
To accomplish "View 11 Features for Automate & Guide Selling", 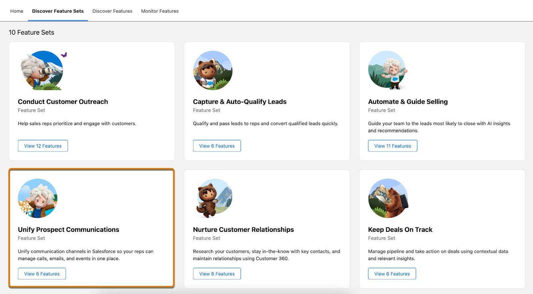I will [x=392, y=146].
